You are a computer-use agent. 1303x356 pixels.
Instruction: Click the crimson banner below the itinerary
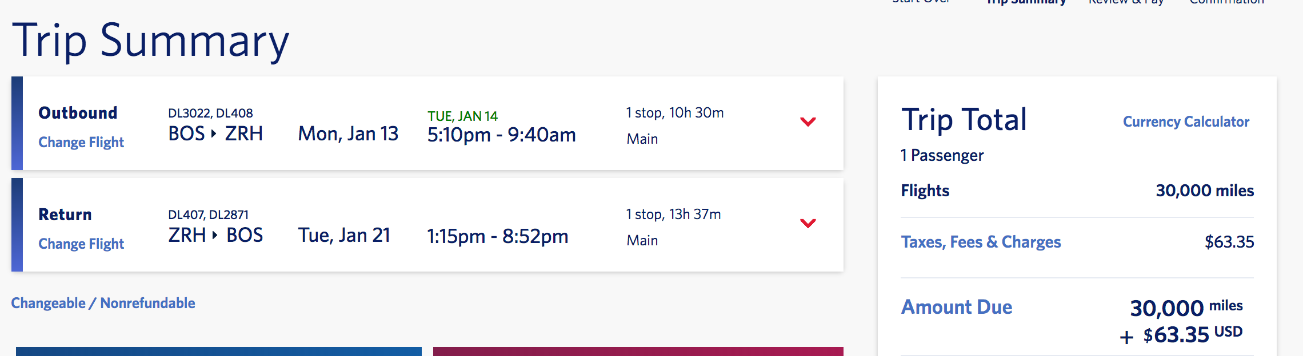click(x=638, y=351)
